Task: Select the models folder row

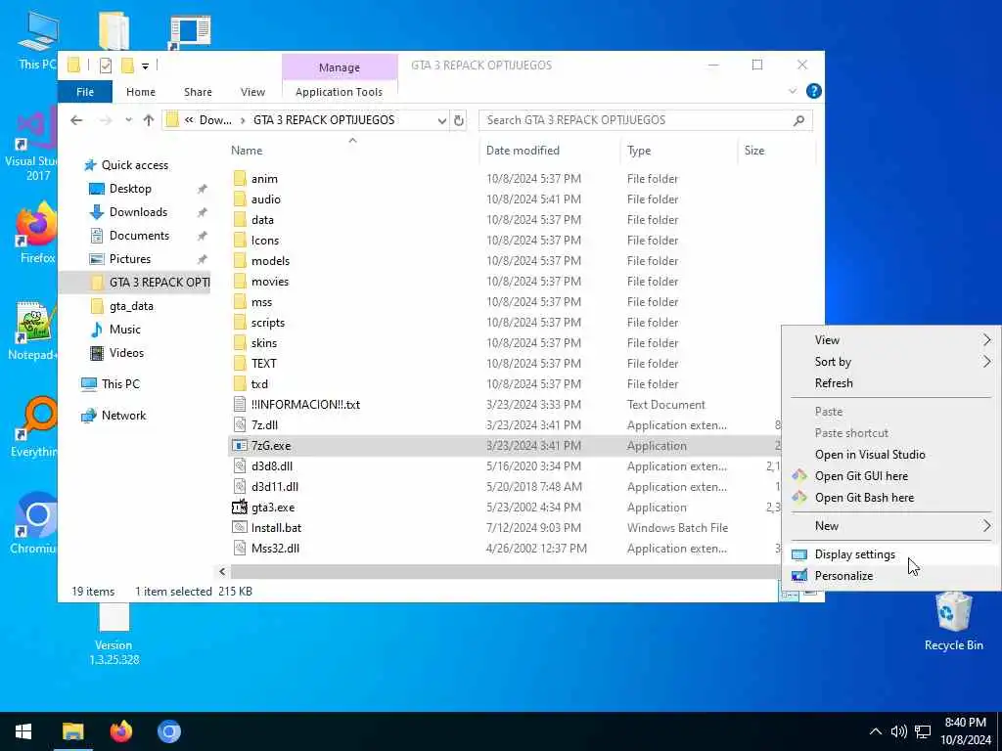Action: coord(505,260)
